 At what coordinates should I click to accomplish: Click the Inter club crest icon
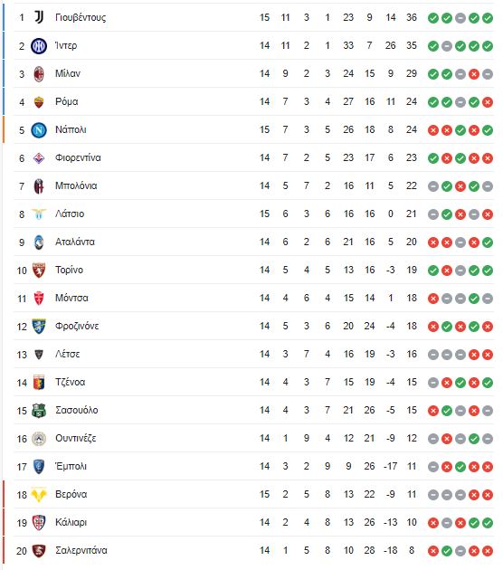(39, 46)
